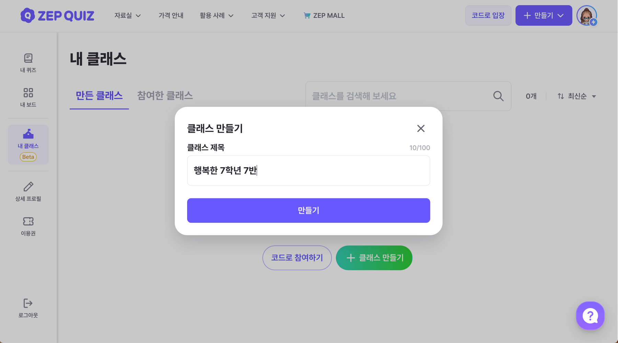The image size is (618, 343).
Task: Open 내 퀴즈 from sidebar
Action: click(x=28, y=63)
